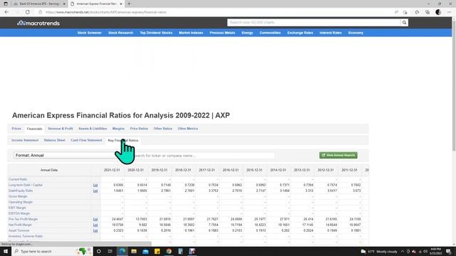The height and width of the screenshot is (256, 456).
Task: Open the Calculator app from the taskbar
Action: pyautogui.click(x=180, y=251)
